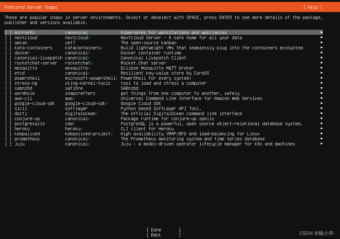Click the postgresql10 snap name
Image resolution: width=340 pixels, height=239 pixels.
[29, 124]
